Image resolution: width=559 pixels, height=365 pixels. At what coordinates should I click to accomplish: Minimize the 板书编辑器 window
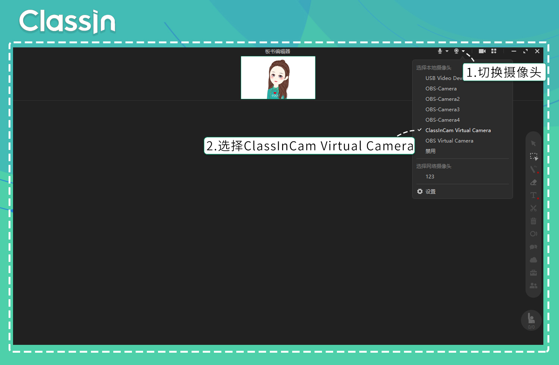click(514, 51)
